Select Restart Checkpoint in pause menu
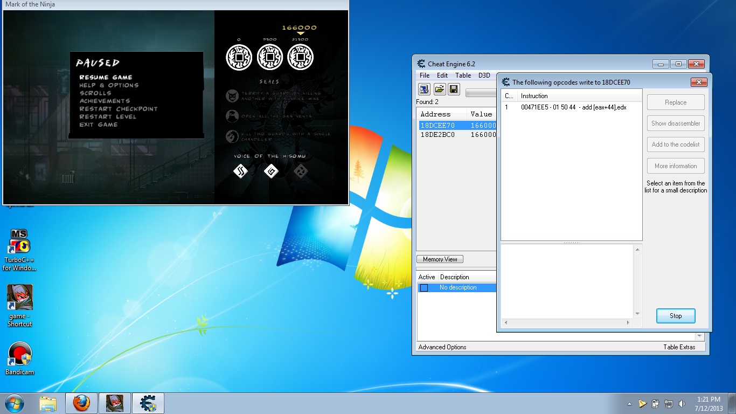The height and width of the screenshot is (414, 736). click(x=119, y=109)
